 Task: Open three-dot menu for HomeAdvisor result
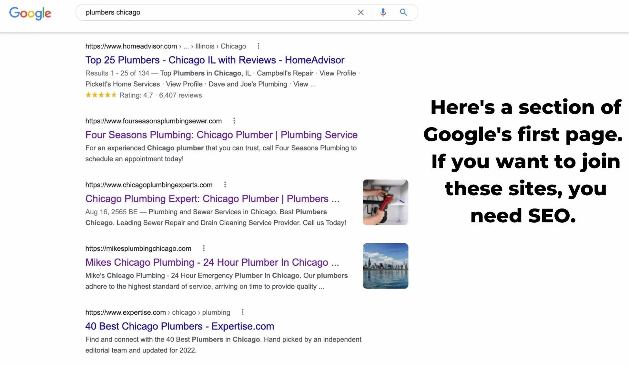(x=258, y=46)
